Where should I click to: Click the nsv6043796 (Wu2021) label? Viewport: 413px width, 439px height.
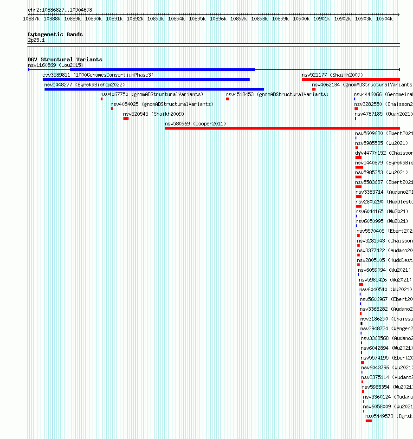[x=387, y=367]
